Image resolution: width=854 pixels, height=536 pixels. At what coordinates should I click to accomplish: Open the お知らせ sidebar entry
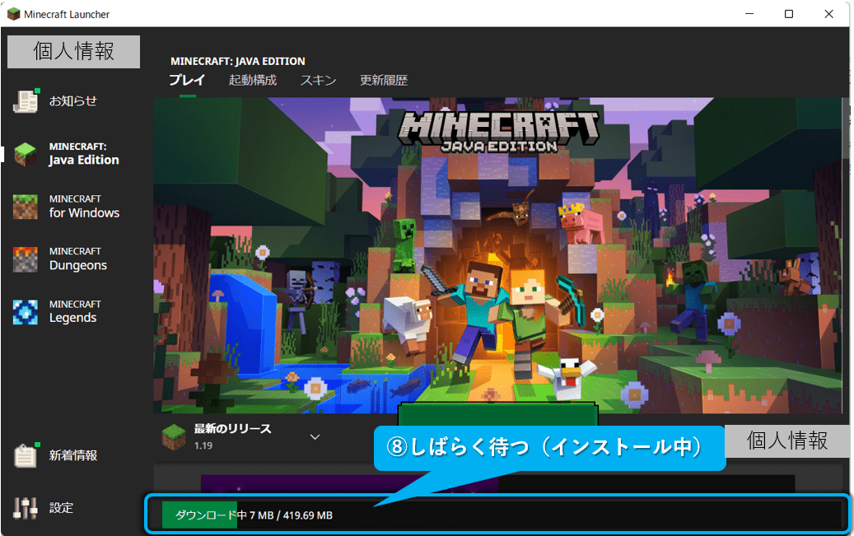click(73, 100)
